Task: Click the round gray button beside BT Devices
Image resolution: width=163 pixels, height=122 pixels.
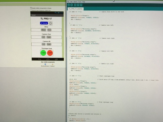Action: coord(50,23)
